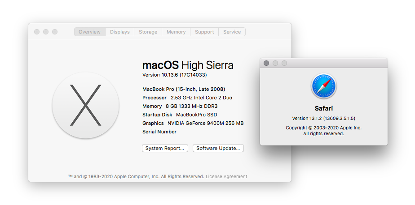Go to the Support tab
Screen dimensions: 415x205
(204, 32)
